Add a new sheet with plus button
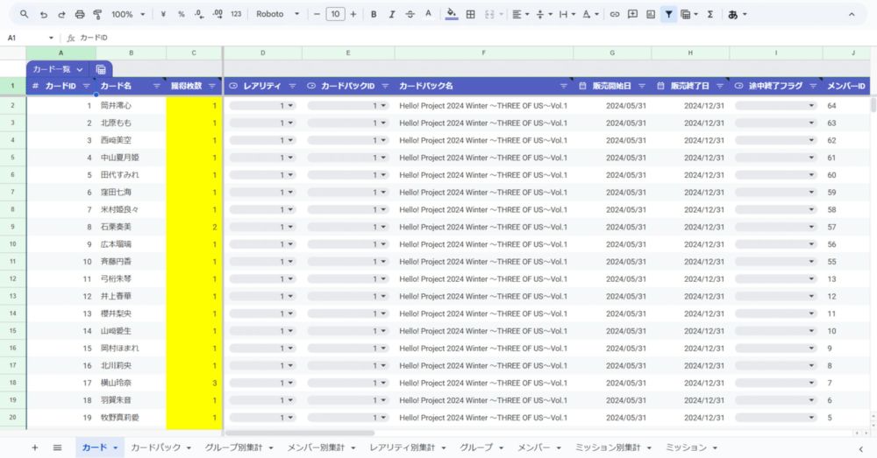The image size is (877, 458). tap(35, 447)
